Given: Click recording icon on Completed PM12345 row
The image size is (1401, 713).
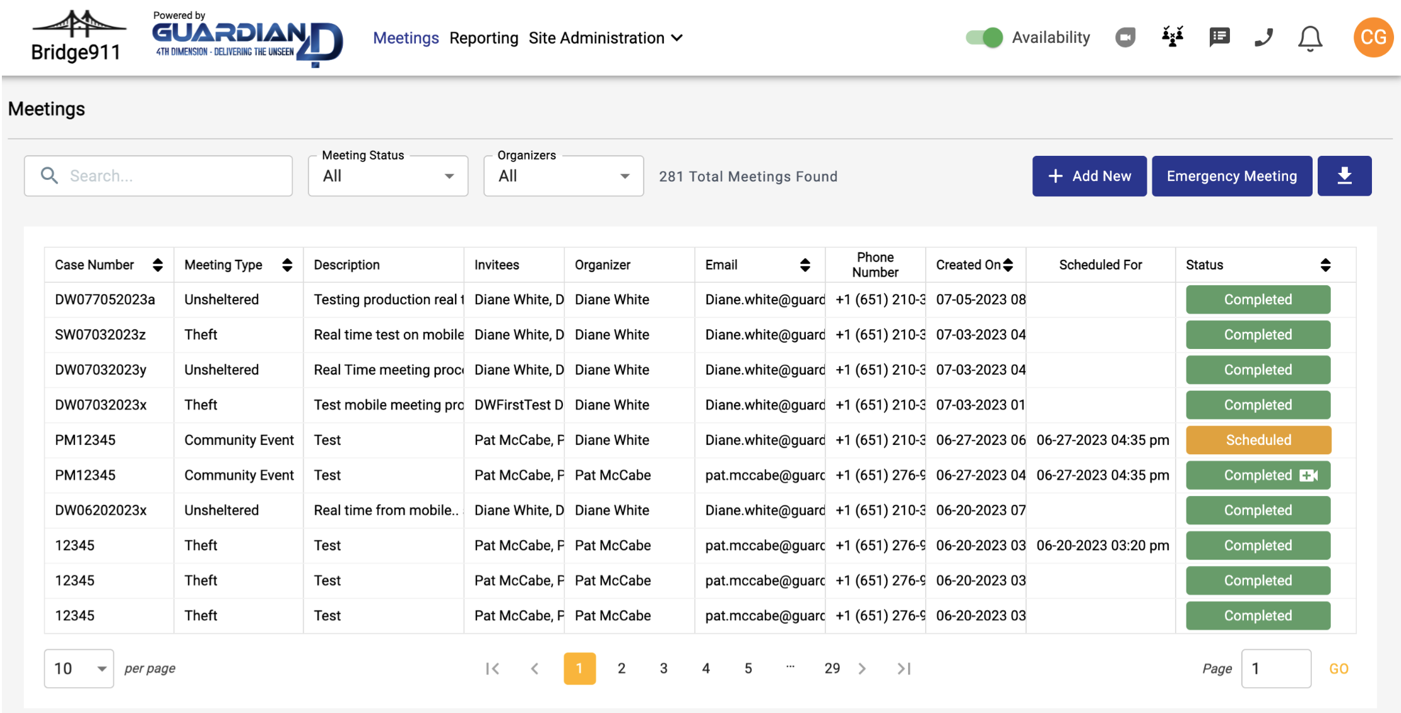Looking at the screenshot, I should pos(1308,475).
